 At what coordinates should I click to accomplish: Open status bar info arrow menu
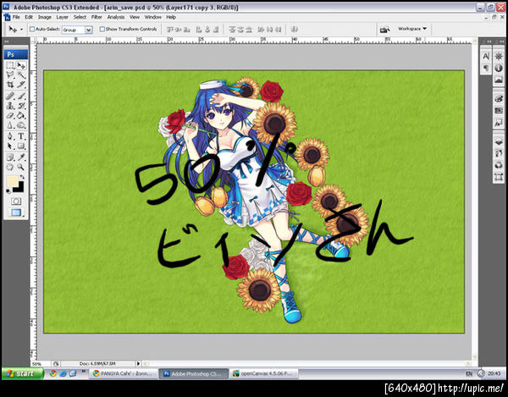(138, 364)
